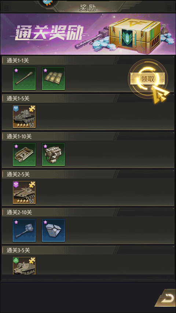176x313 pixels.
Task: Select the 通关3-5关 row header
Action: point(88,250)
